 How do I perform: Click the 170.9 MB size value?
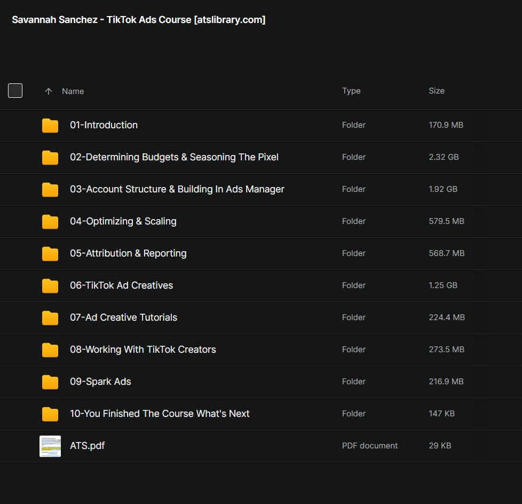[446, 125]
